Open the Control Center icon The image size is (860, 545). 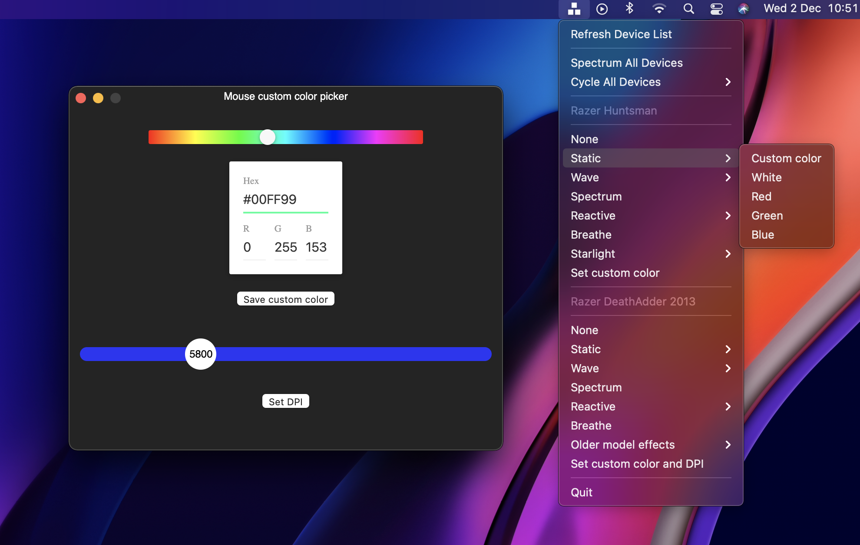[x=716, y=9]
